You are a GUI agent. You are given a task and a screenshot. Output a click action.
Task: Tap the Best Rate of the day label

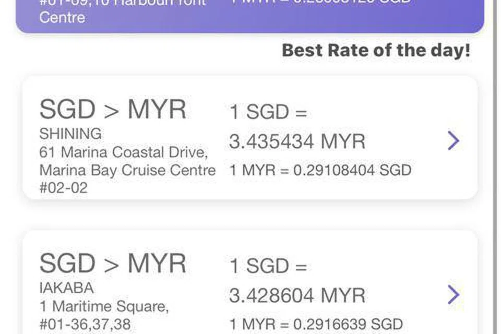tap(376, 51)
